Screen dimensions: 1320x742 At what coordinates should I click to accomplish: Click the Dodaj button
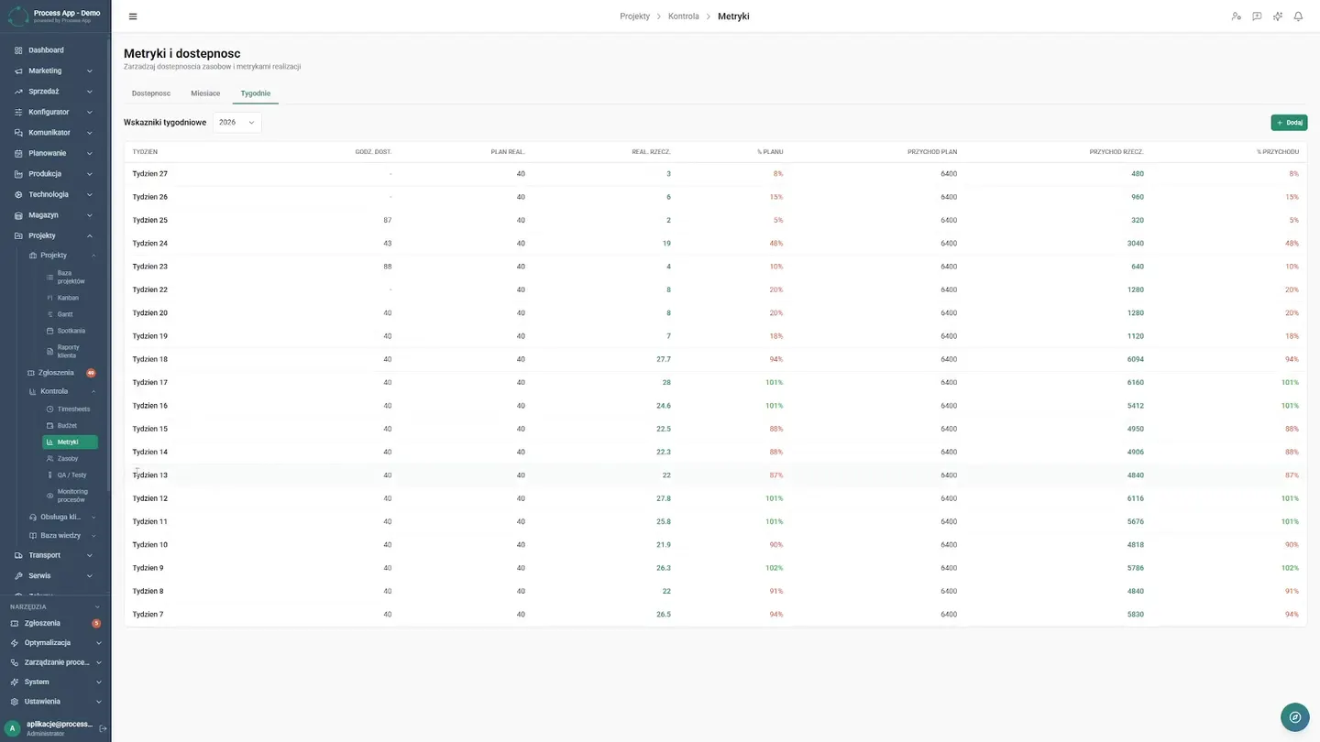coord(1289,122)
